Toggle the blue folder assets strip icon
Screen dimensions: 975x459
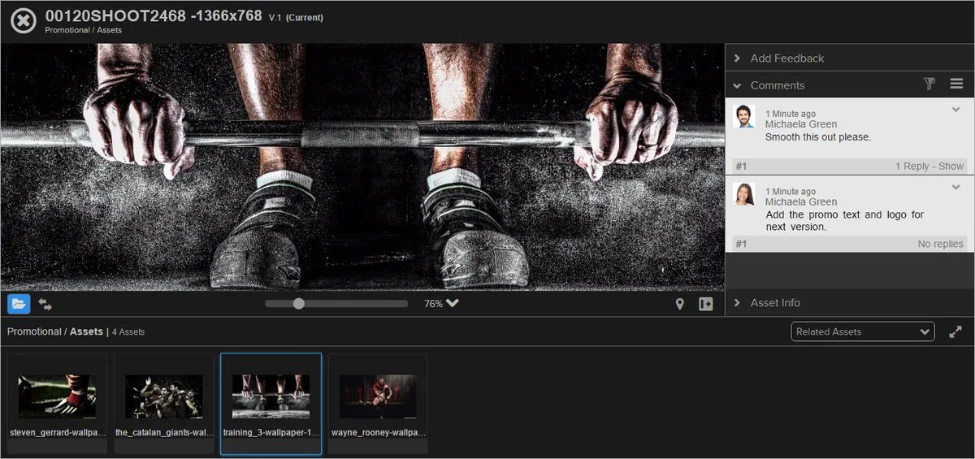click(19, 304)
